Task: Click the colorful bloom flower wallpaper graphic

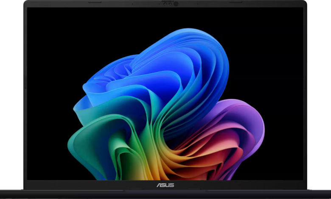Action: 166,104
